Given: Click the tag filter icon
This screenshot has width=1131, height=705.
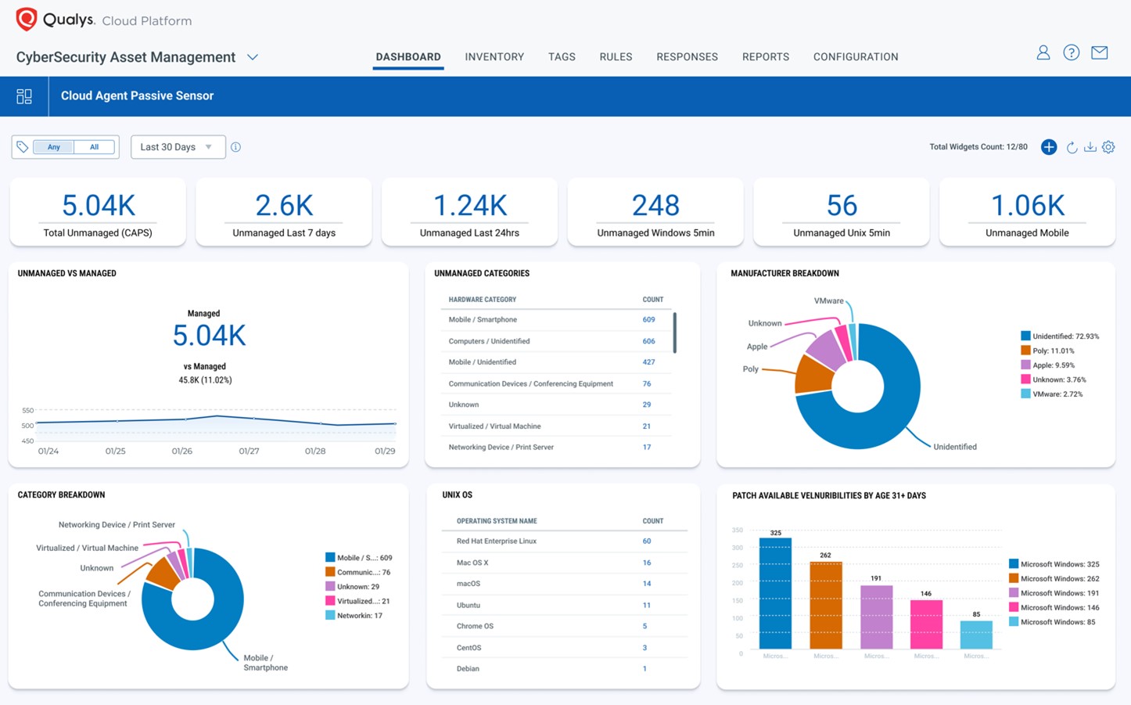Looking at the screenshot, I should [x=23, y=146].
